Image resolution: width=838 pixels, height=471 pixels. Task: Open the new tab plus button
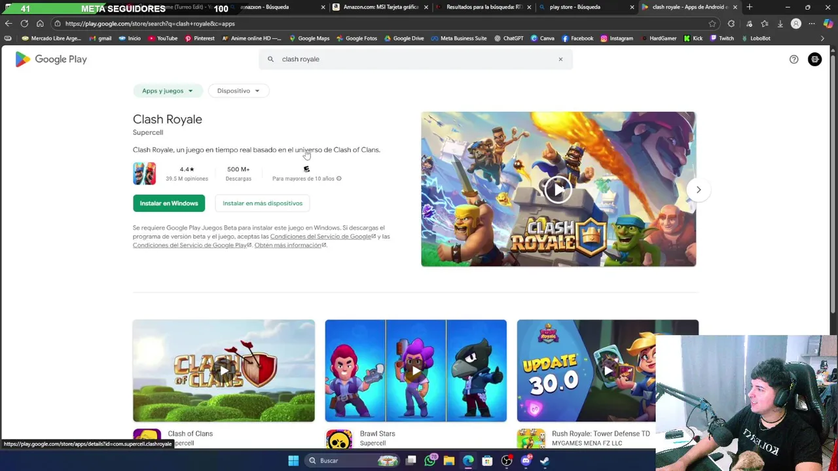coord(750,7)
